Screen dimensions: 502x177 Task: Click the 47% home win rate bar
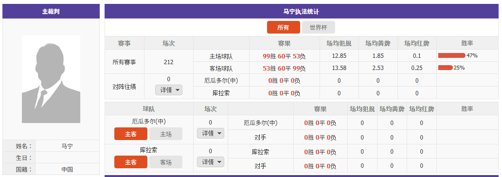pyautogui.click(x=452, y=55)
